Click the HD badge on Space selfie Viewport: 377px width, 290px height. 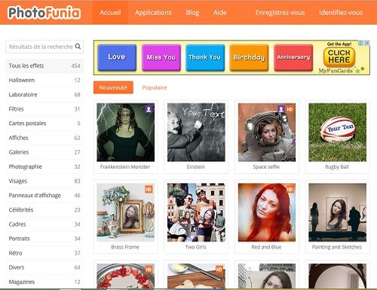click(290, 109)
